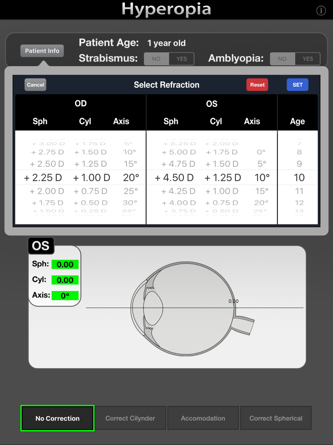Tap selected OD sphere +2.25 D
Viewport: 333px width, 445px height.
click(x=43, y=177)
